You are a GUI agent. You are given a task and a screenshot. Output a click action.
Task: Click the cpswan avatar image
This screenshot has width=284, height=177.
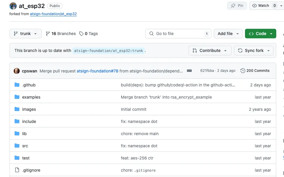(17, 71)
